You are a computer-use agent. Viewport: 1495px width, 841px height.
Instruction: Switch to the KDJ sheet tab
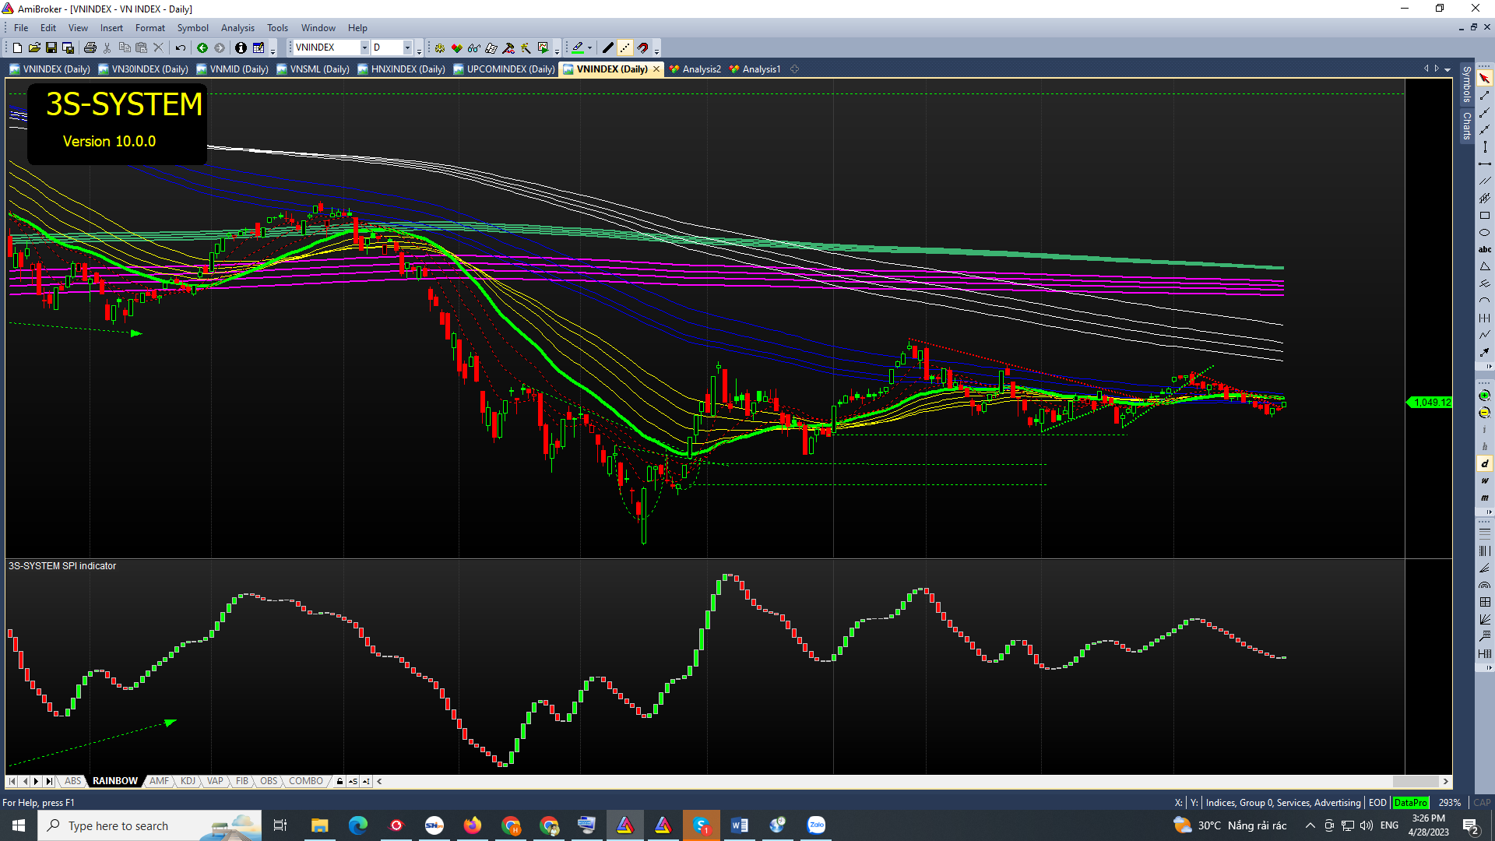[x=188, y=781]
